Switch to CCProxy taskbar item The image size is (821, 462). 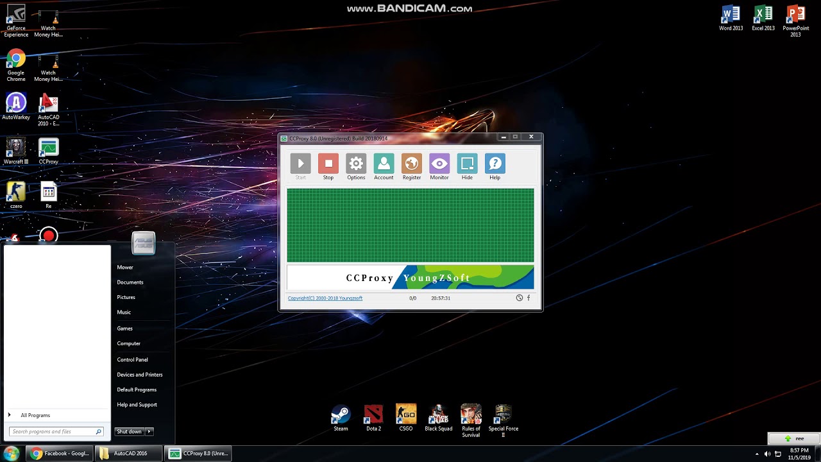[198, 454]
